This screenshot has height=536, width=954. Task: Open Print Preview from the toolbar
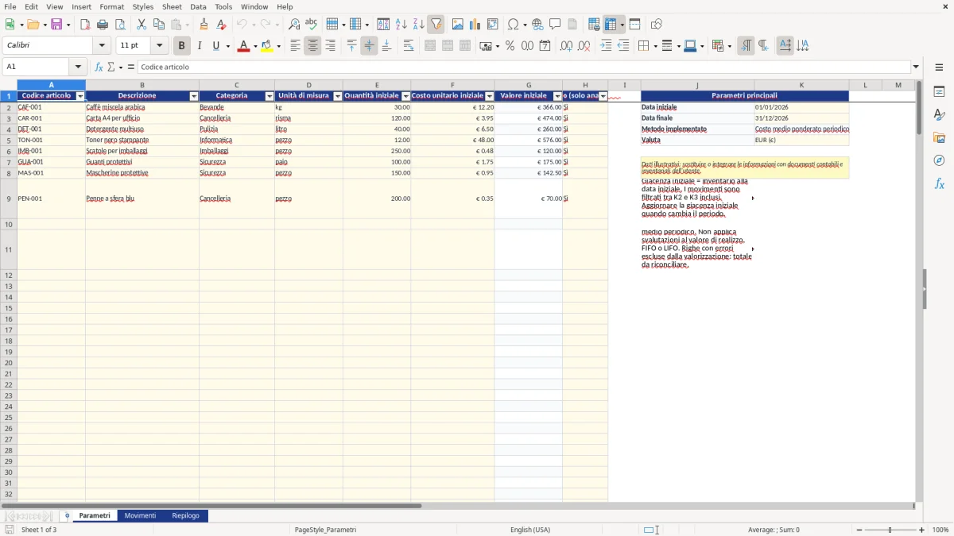[120, 25]
